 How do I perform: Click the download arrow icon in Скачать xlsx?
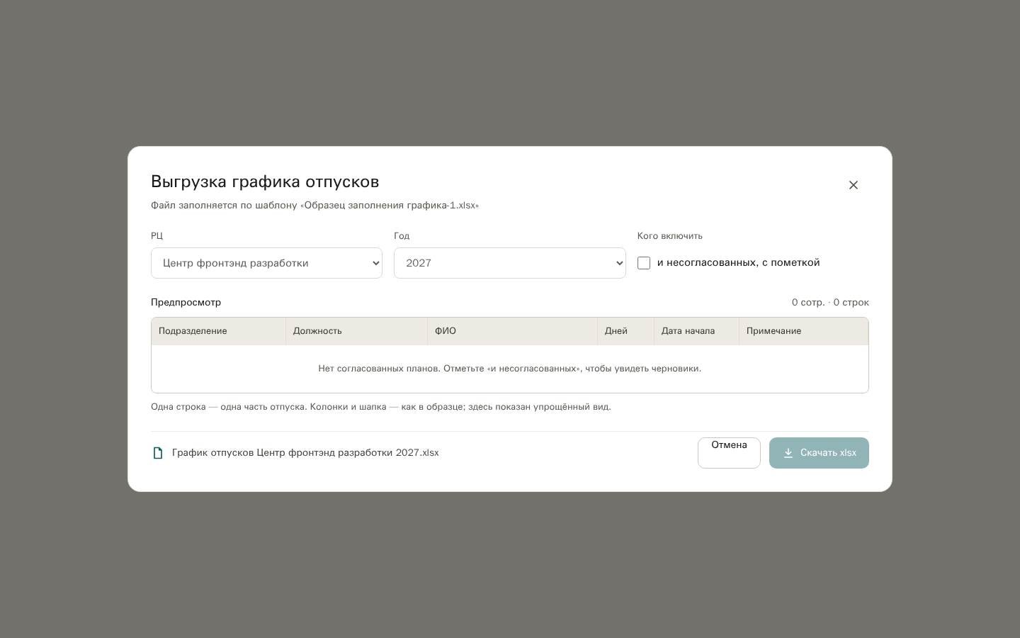788,453
